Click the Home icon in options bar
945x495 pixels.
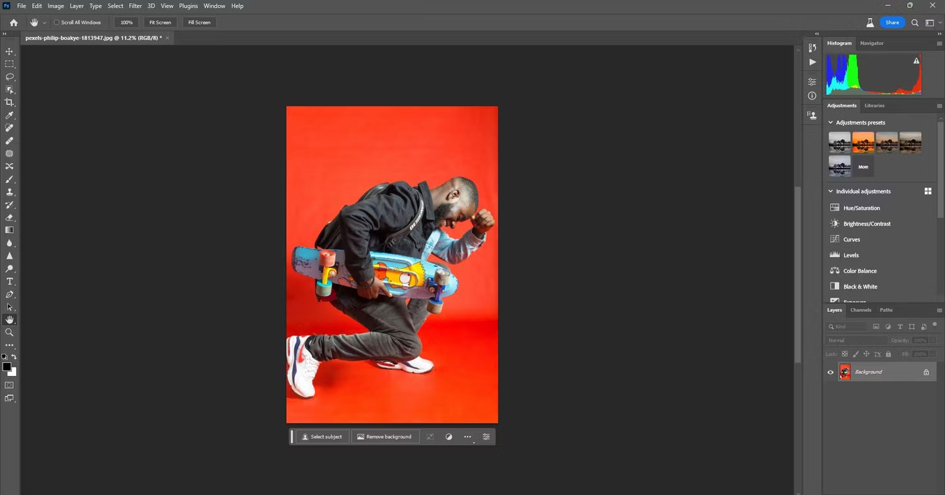[x=14, y=23]
